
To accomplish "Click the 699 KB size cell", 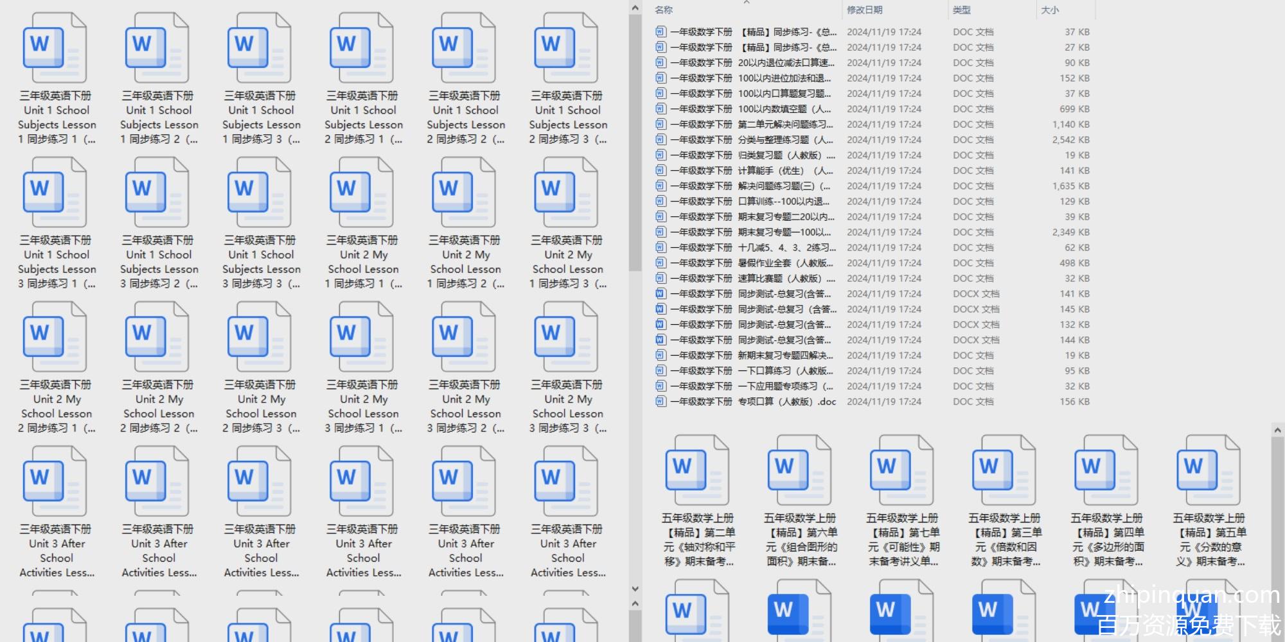I will click(1074, 109).
